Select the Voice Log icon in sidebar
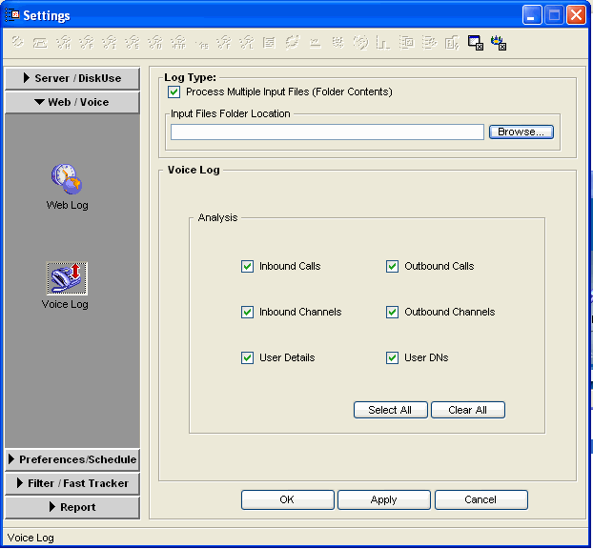Viewport: 593px width, 549px height. (66, 278)
